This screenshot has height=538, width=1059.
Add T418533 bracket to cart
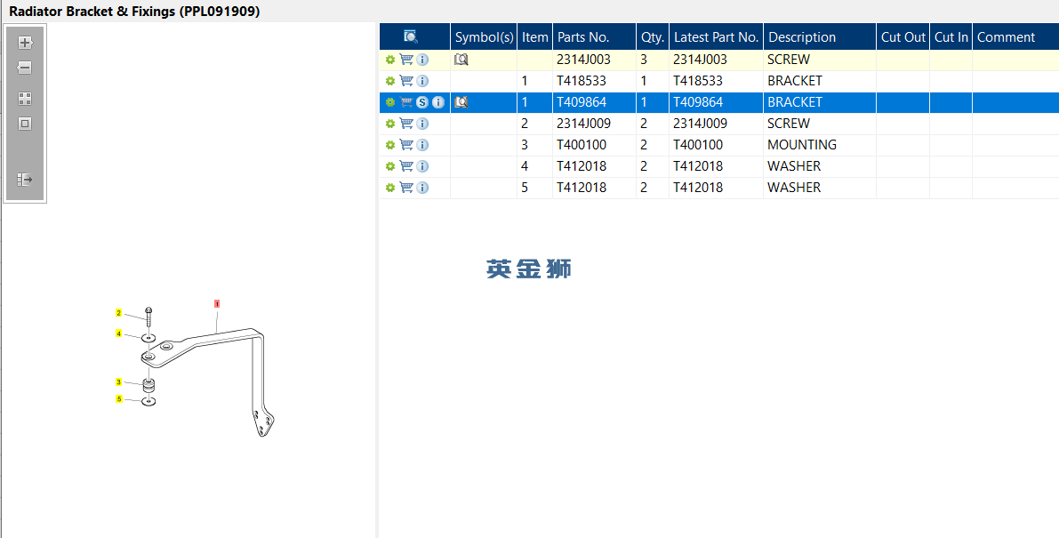[x=405, y=81]
